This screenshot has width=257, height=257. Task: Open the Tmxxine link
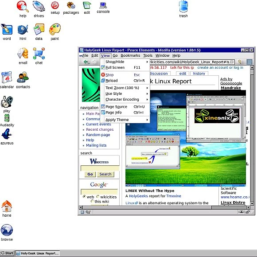click(174, 196)
